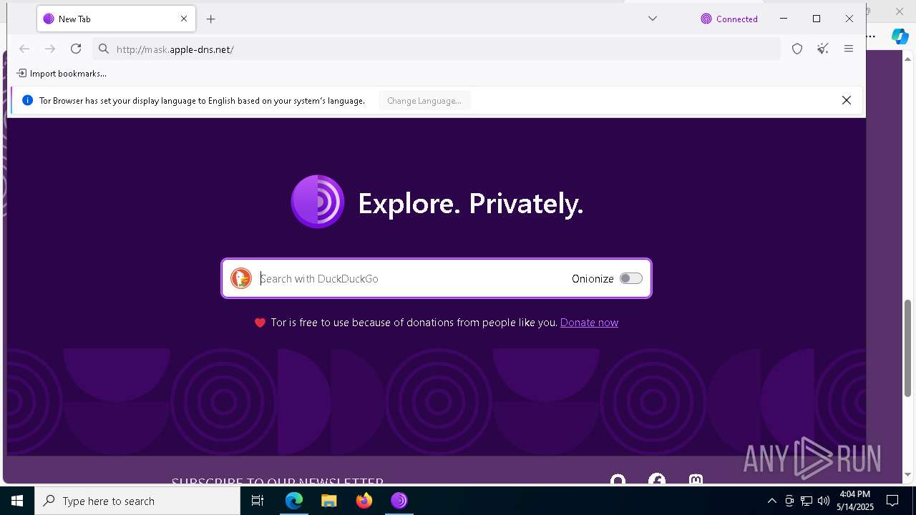The width and height of the screenshot is (916, 515).
Task: Open File Explorer from the taskbar
Action: (x=328, y=501)
